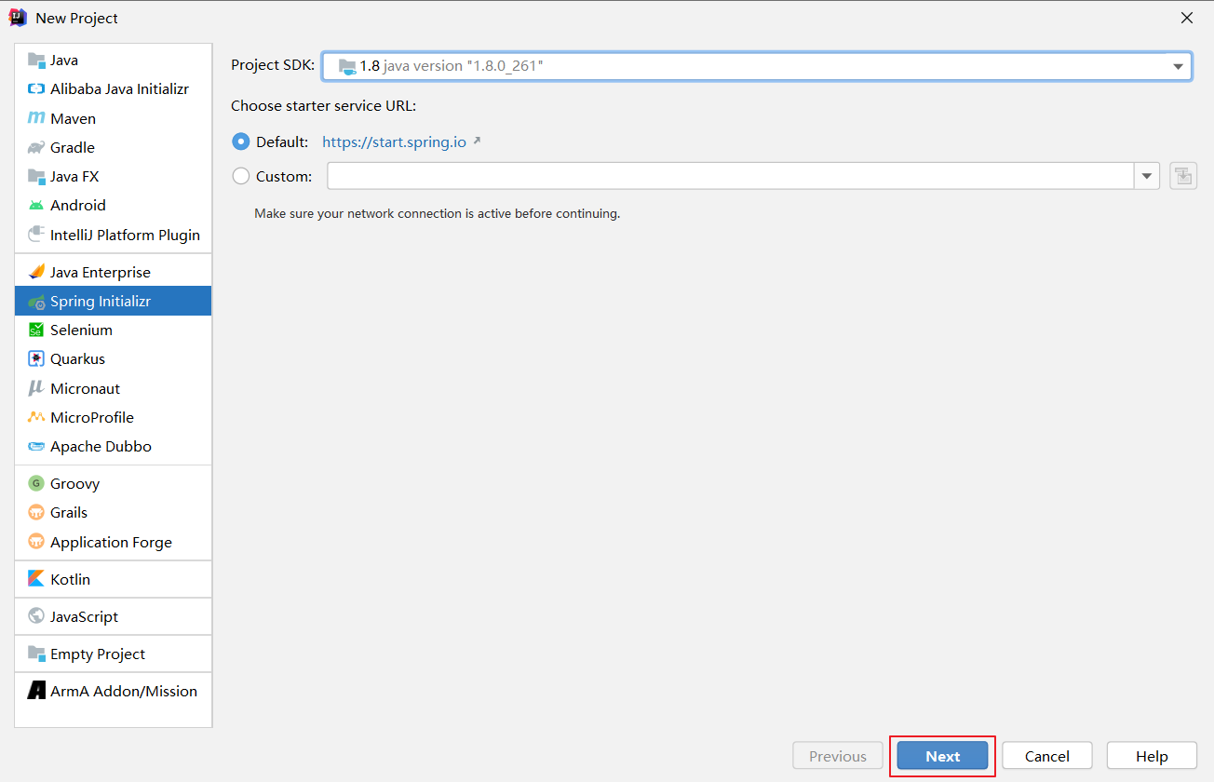
Task: Select the Custom starter URL radio button
Action: (x=241, y=176)
